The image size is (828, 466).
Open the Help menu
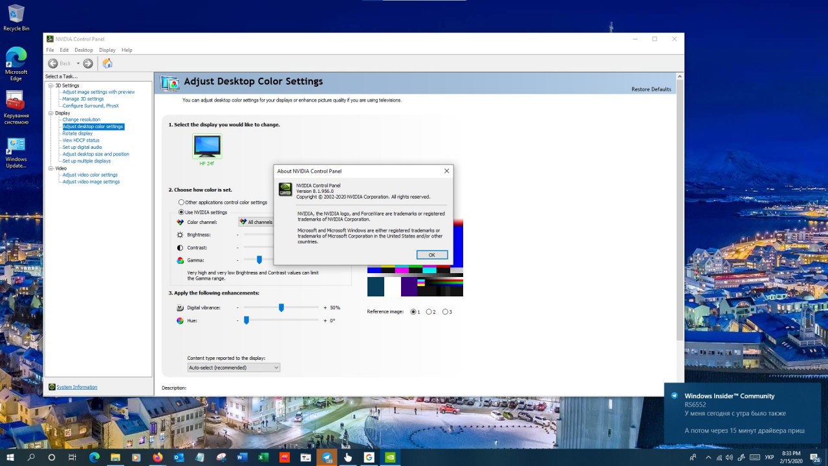[127, 50]
